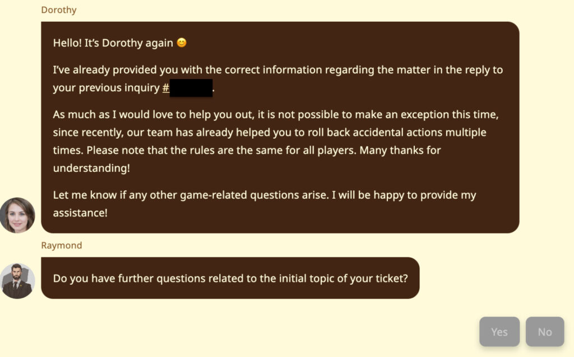
Task: Answer Yes to the further questions prompt
Action: coord(499,331)
